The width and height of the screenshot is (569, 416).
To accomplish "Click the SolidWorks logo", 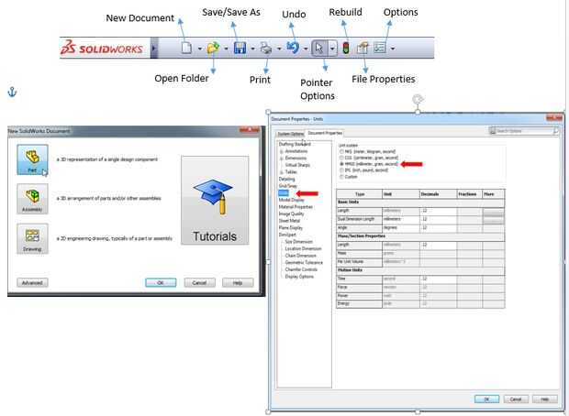I will pos(102,48).
